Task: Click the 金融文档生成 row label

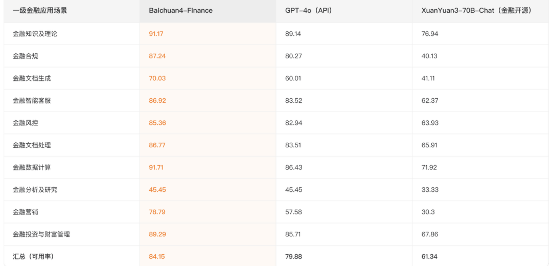Action: tap(32, 78)
